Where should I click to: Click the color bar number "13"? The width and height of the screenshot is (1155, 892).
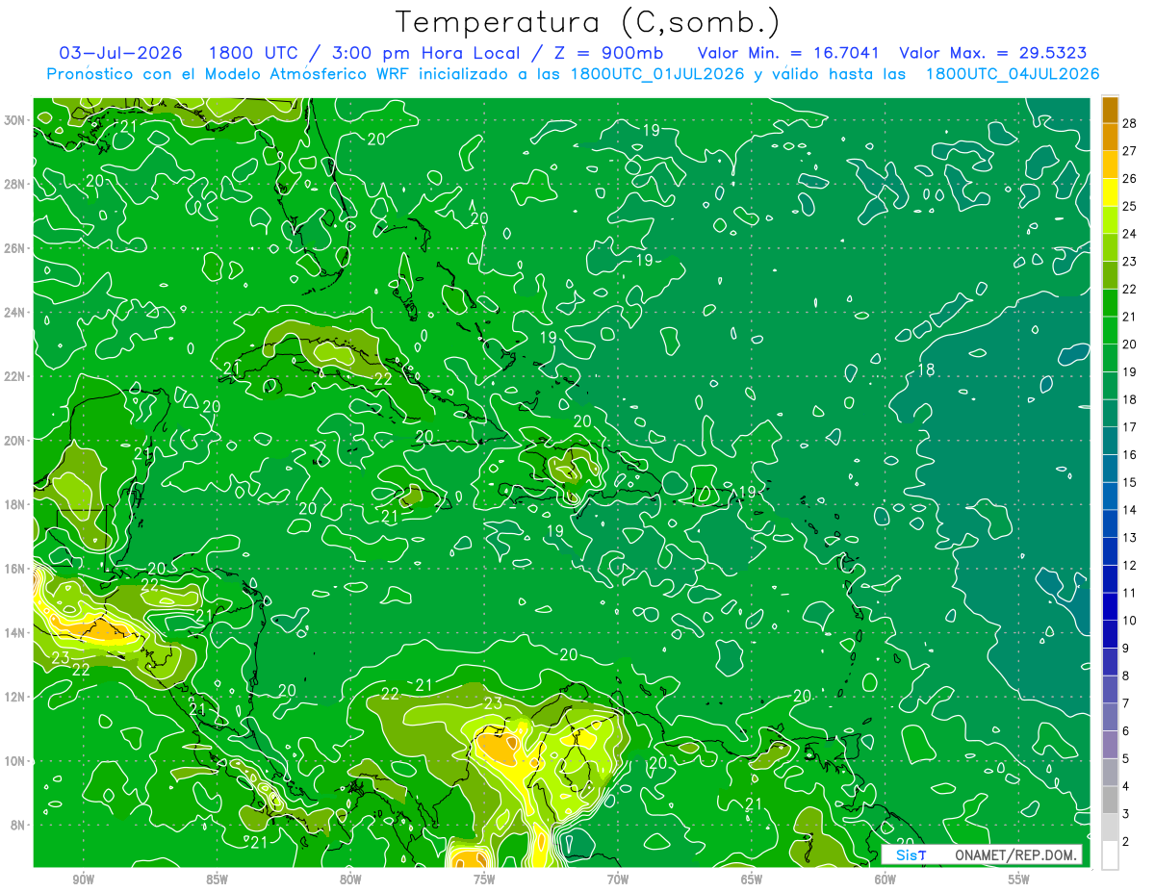[x=1130, y=538]
